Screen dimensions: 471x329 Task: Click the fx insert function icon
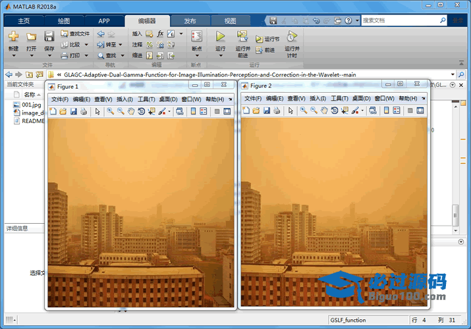pos(160,34)
